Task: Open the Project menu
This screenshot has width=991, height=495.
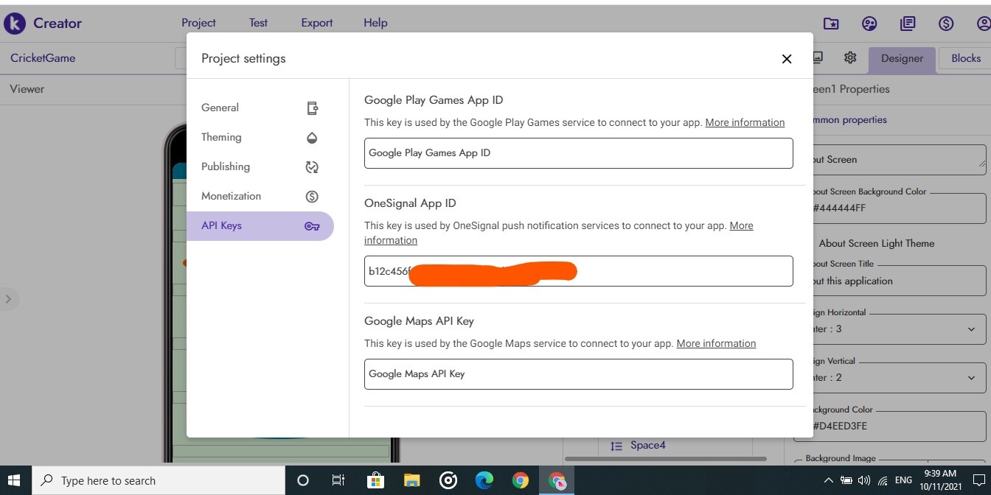Action: point(198,23)
